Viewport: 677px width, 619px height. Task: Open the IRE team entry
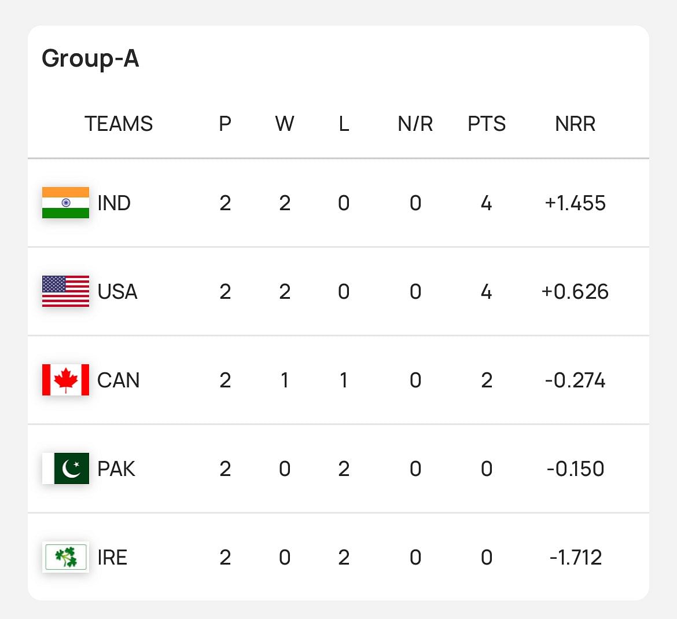tap(112, 558)
